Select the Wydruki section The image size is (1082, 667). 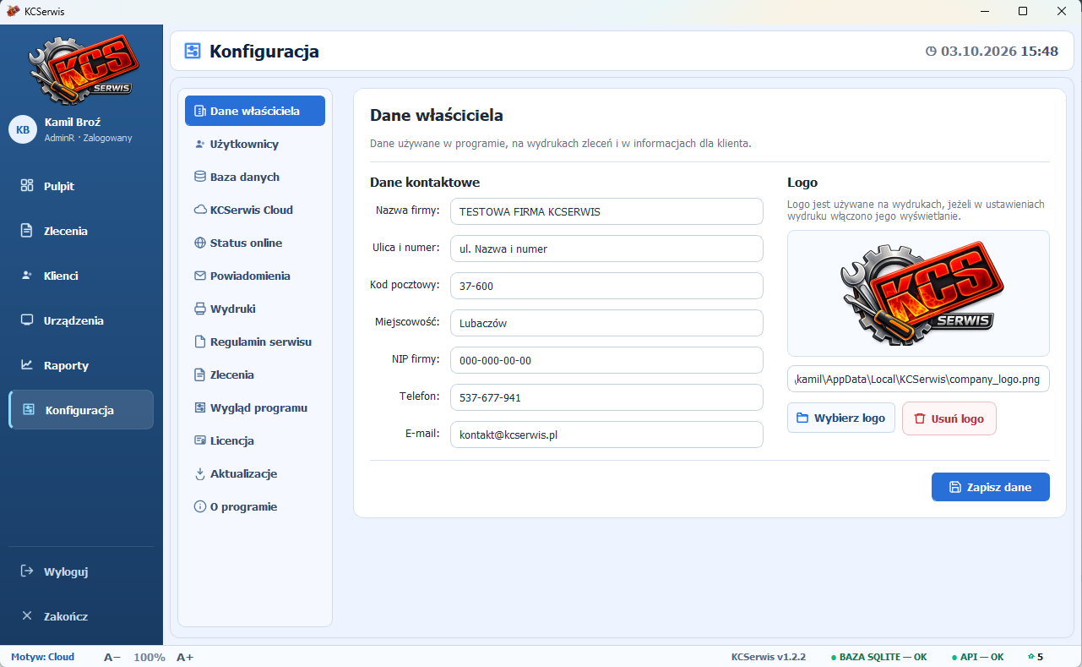pos(255,309)
